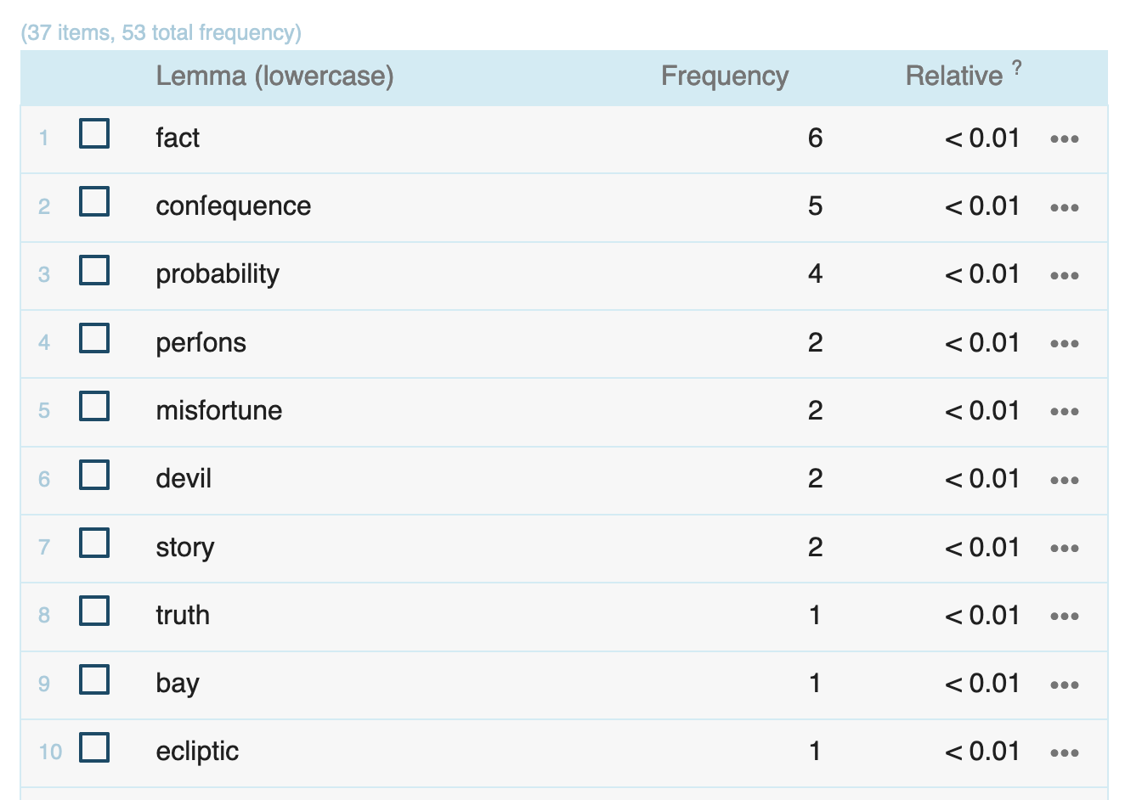Click the '37 items, 53 total frequency' summary text

pos(161,33)
